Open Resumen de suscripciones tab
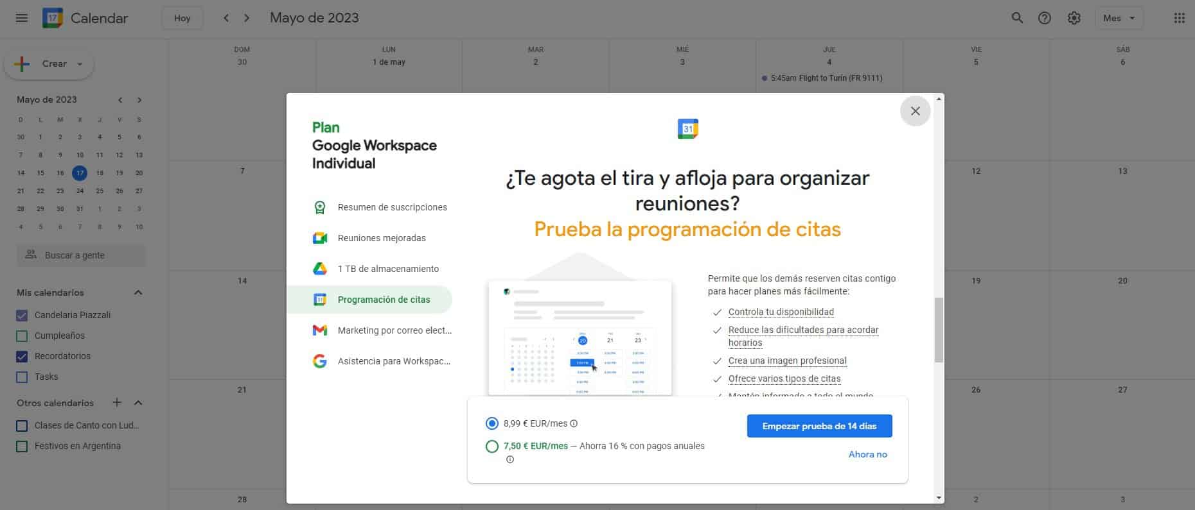 point(369,207)
